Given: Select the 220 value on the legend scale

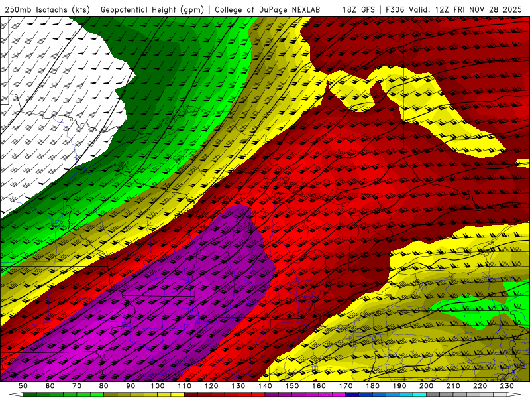Looking at the screenshot, I should [x=480, y=386].
